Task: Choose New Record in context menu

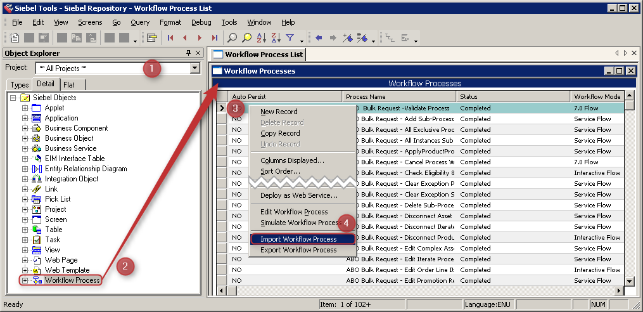Action: click(303, 112)
